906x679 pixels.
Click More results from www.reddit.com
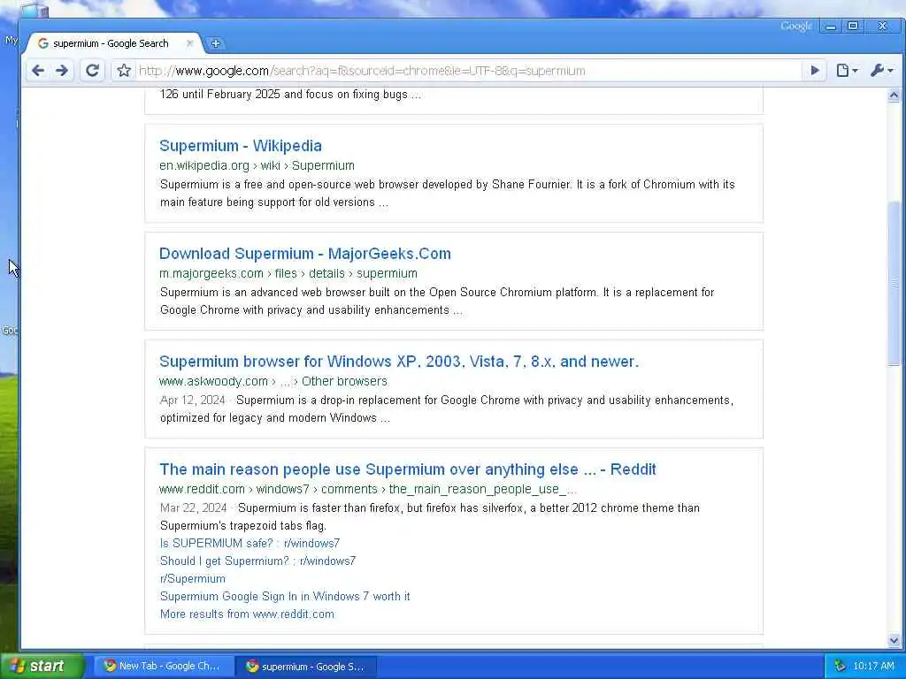[x=247, y=614]
